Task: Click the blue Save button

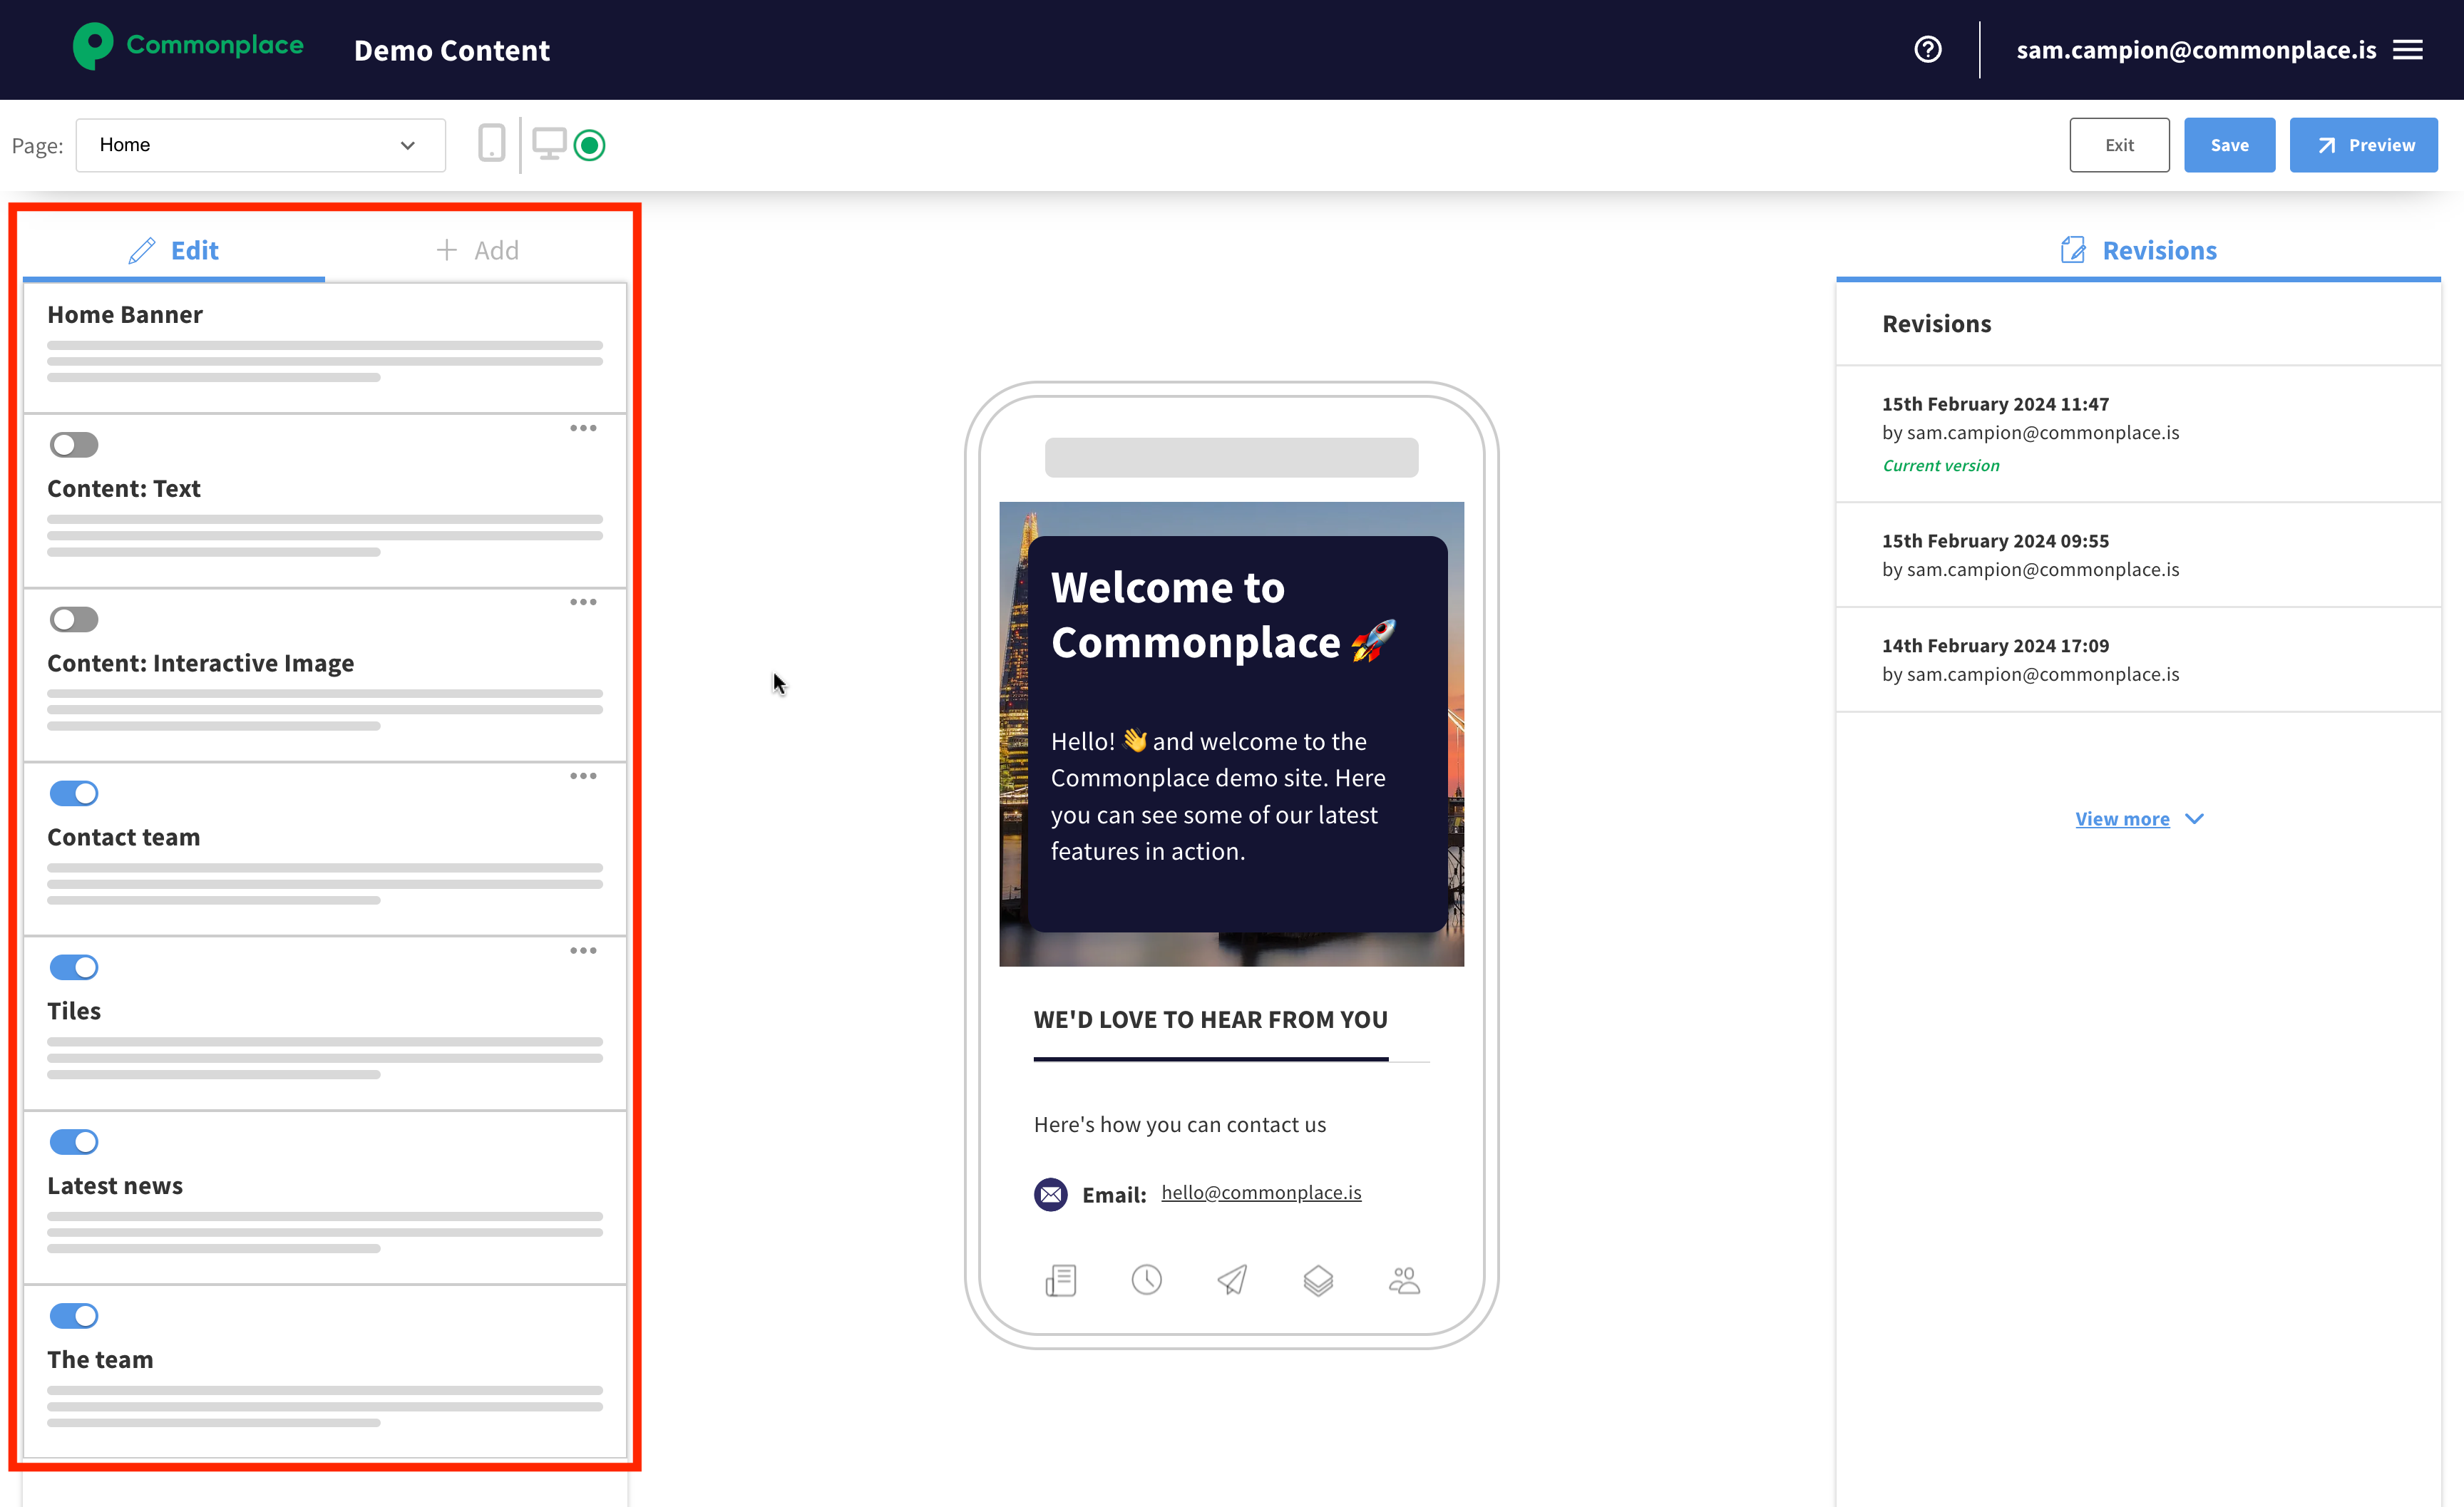Action: pyautogui.click(x=2228, y=145)
